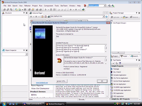Screen dimensions: 142x106
Task: Click the main toolbar Forward arrow
Action: tap(76, 10)
